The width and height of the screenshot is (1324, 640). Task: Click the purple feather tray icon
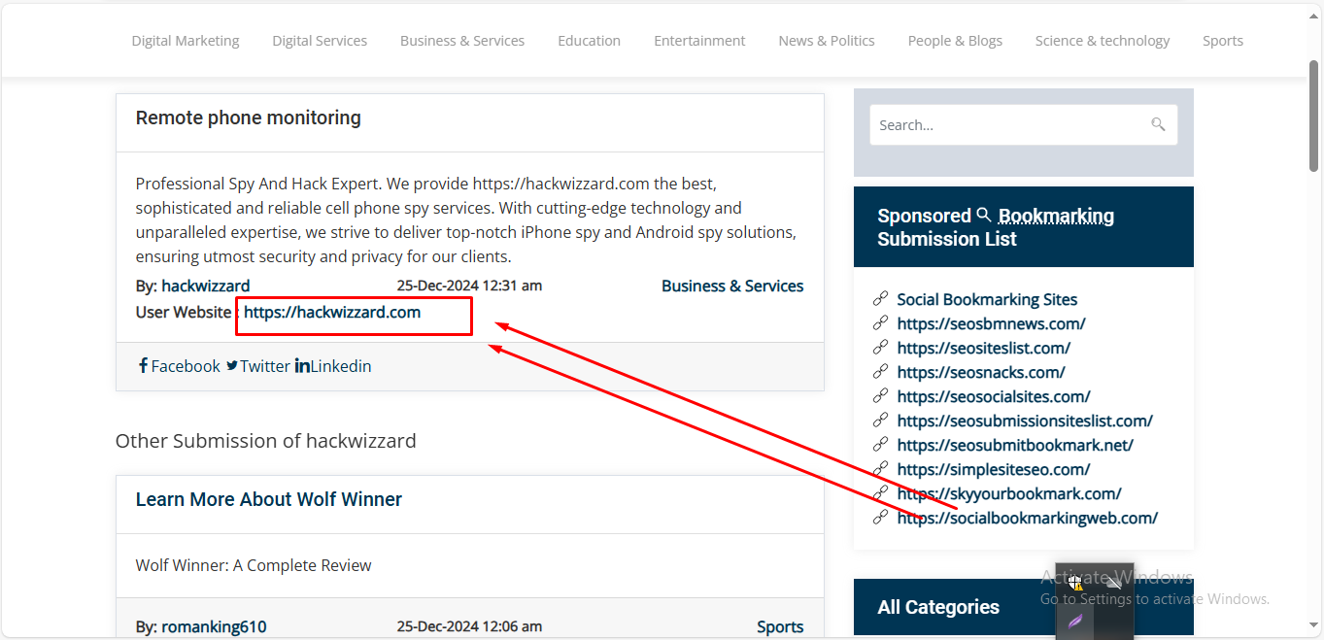coord(1075,621)
